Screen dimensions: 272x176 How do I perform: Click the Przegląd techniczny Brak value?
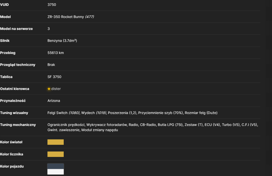tap(51, 65)
